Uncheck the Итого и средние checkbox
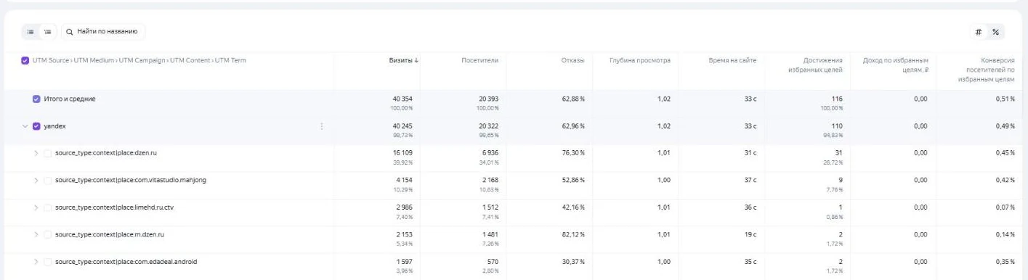This screenshot has height=280, width=1028. (x=36, y=99)
